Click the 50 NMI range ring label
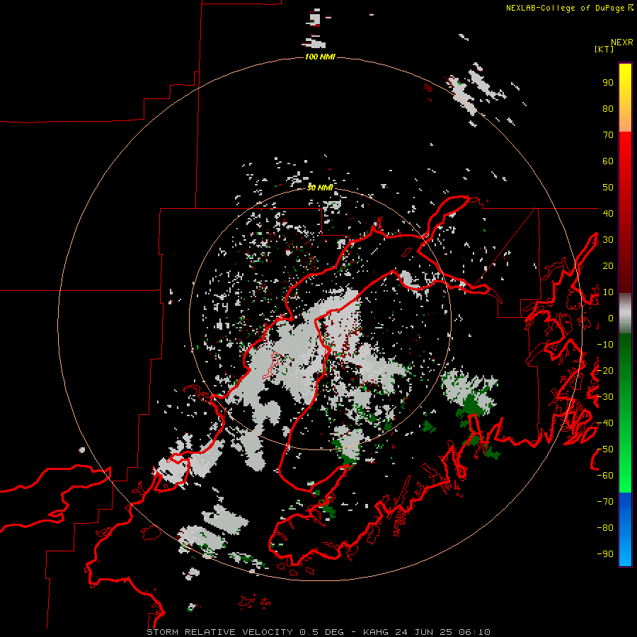637x637 pixels. [320, 188]
